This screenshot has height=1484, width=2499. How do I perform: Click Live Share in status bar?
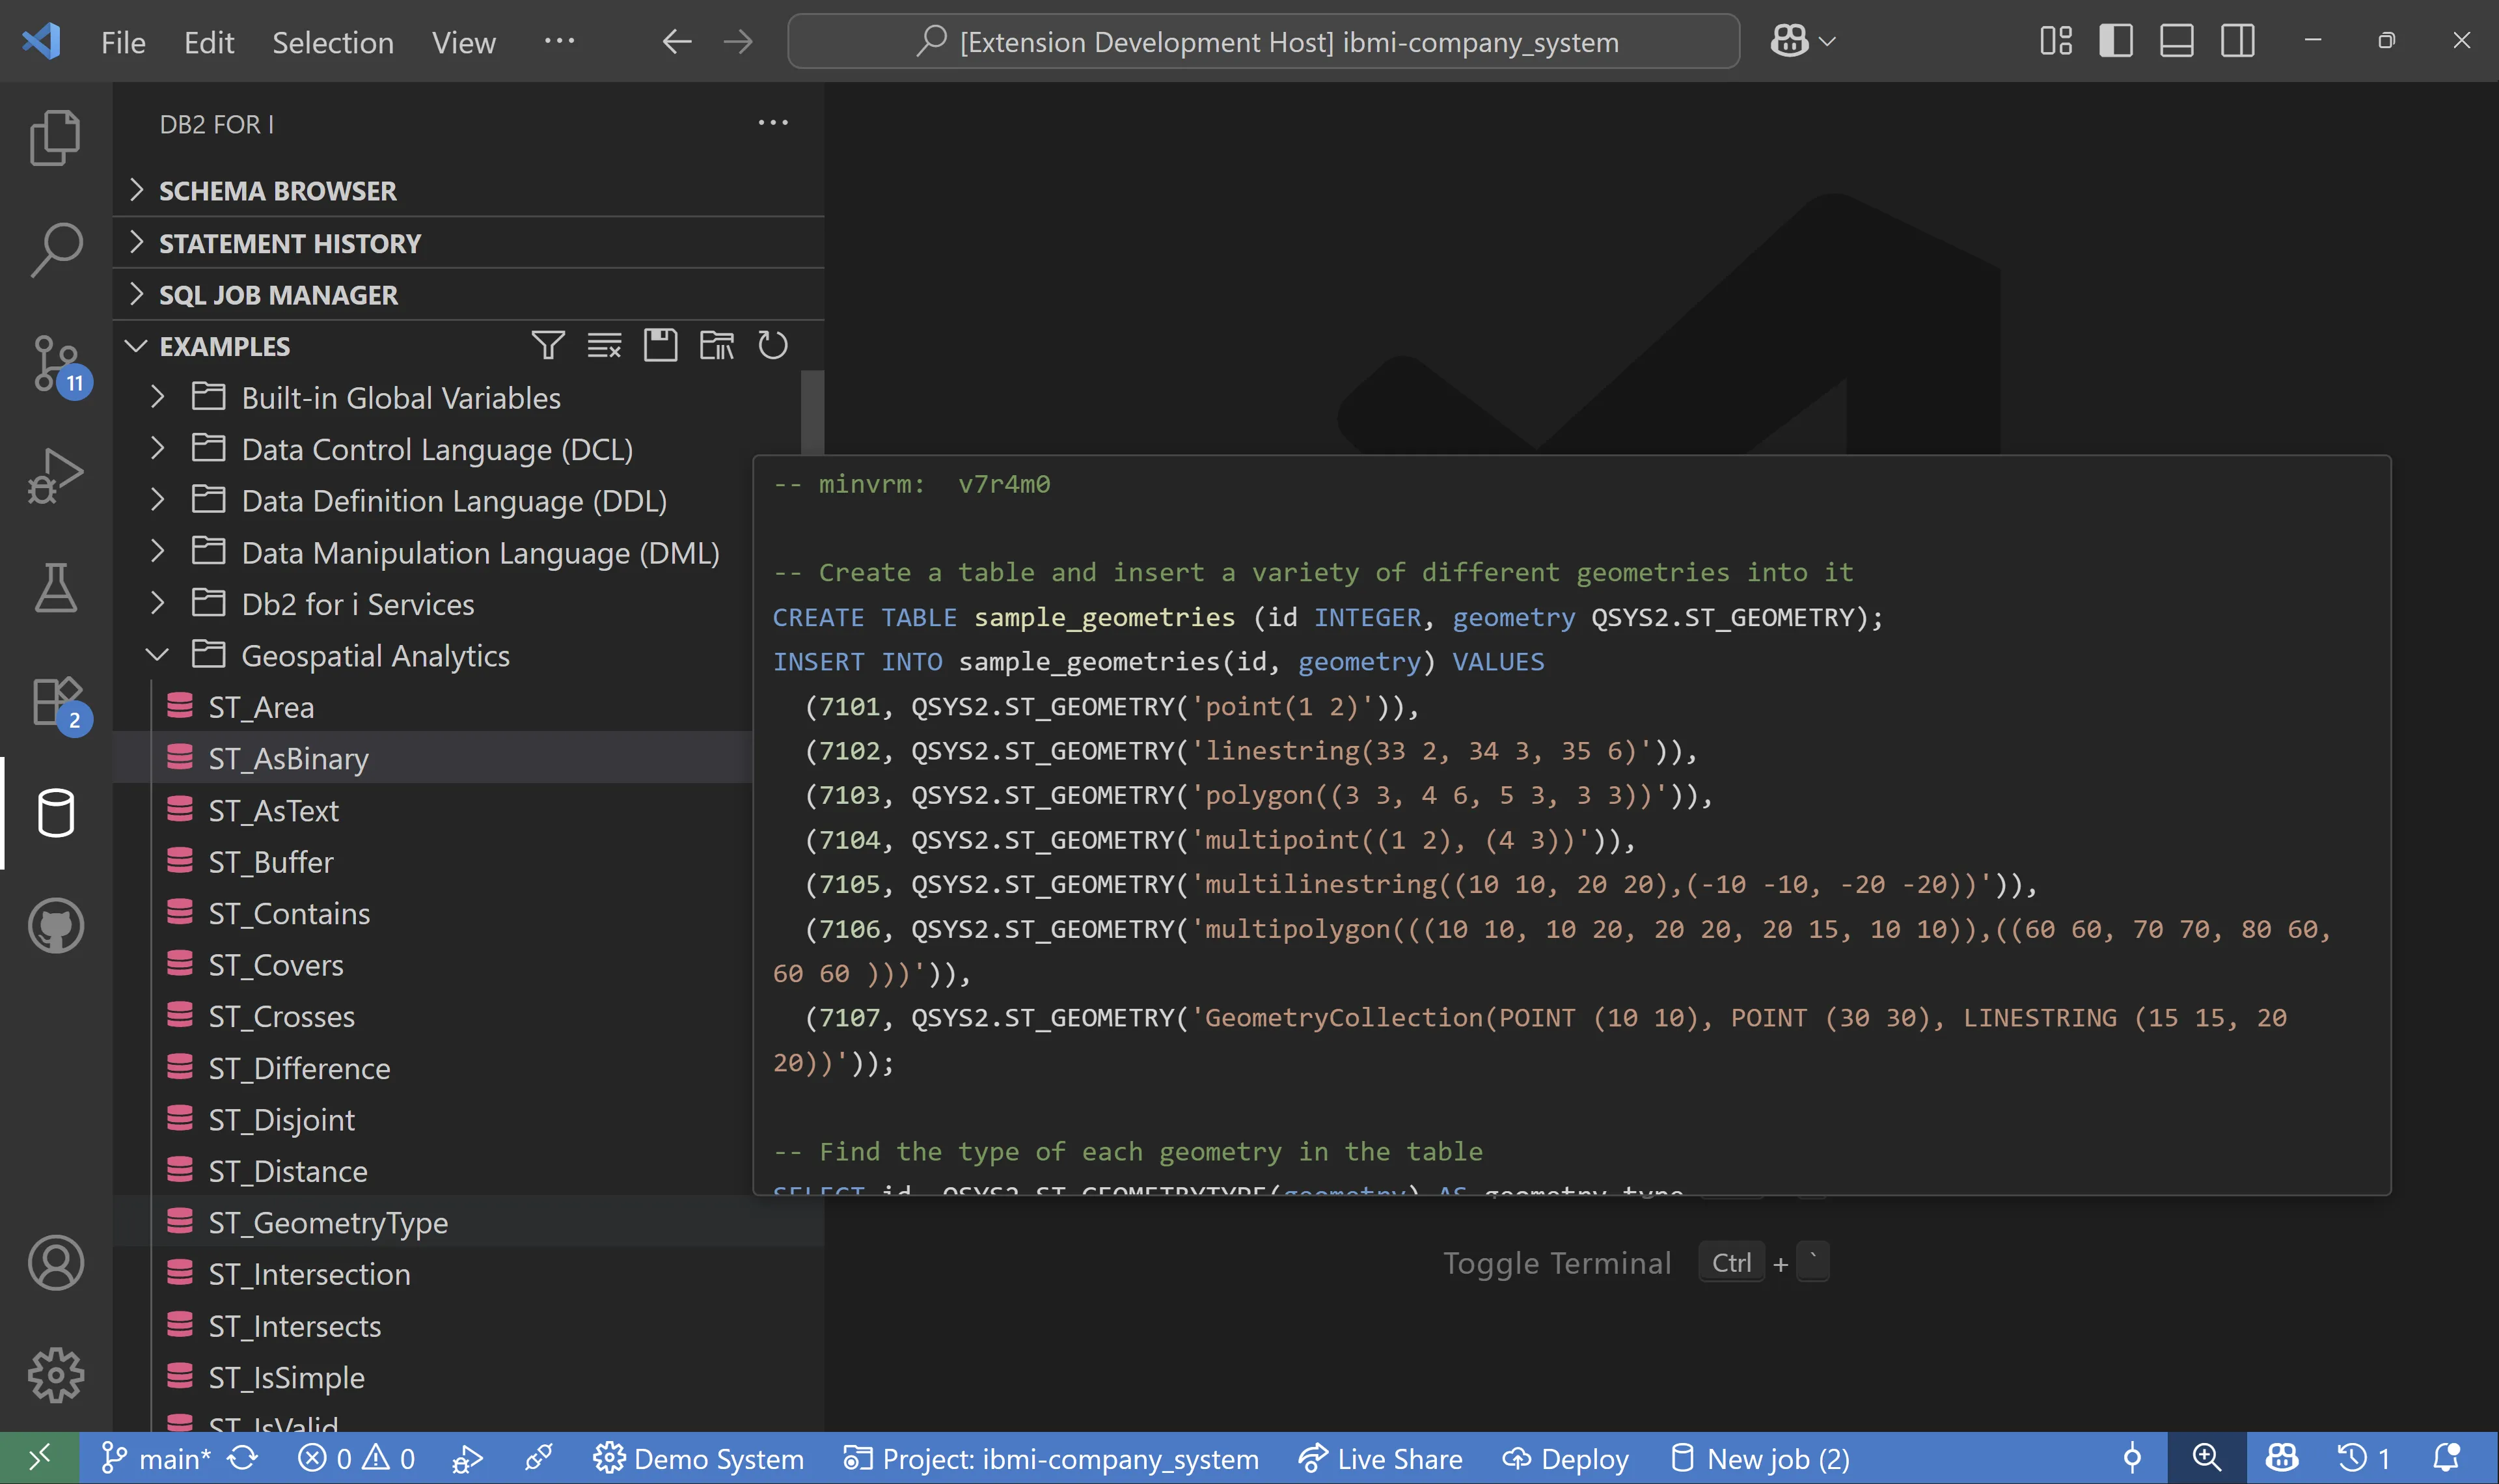point(1380,1459)
